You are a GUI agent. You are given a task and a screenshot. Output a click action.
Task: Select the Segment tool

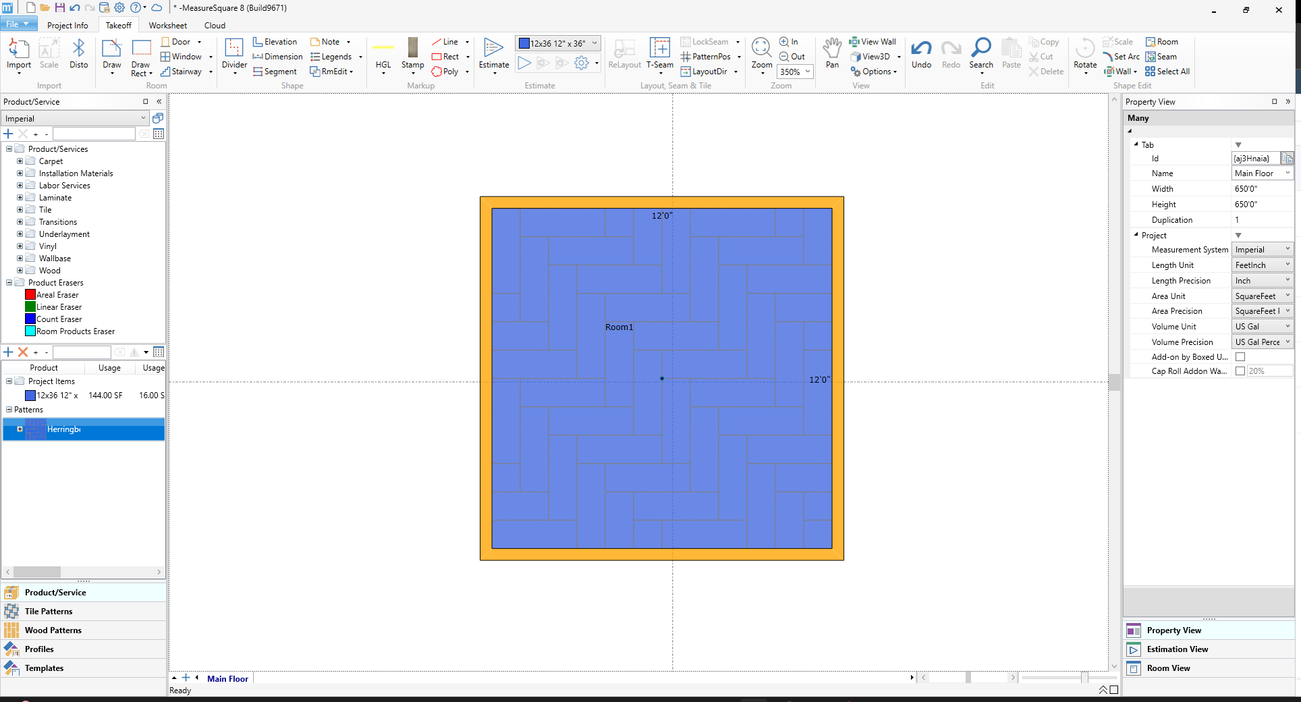[275, 72]
